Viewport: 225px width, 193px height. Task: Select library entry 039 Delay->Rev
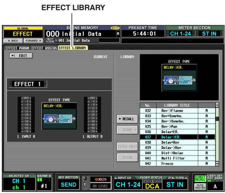(x=177, y=148)
